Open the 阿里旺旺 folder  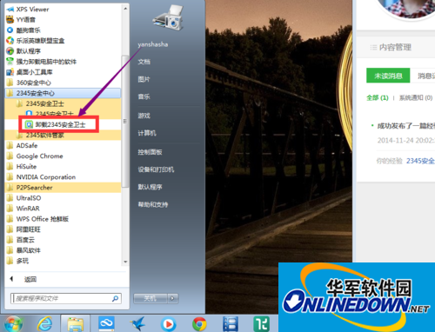click(63, 229)
